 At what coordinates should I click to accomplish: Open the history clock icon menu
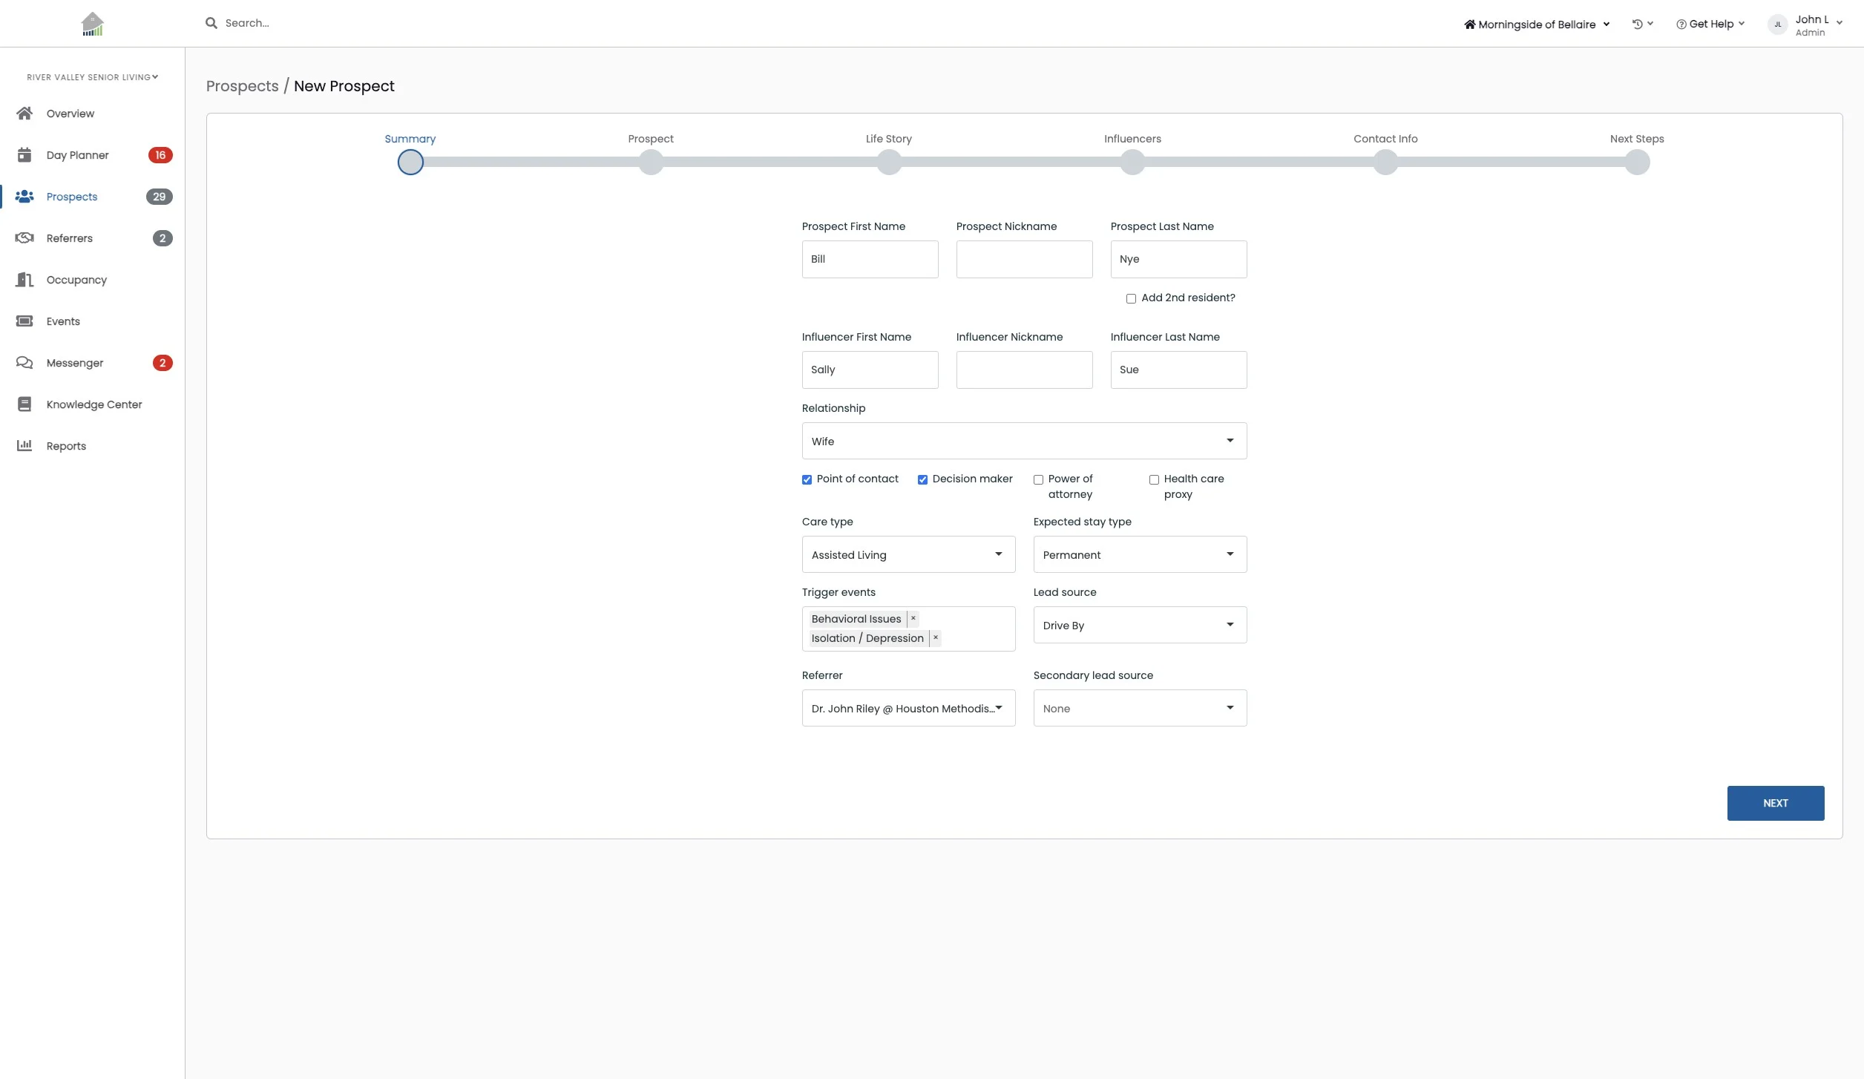pos(1642,24)
